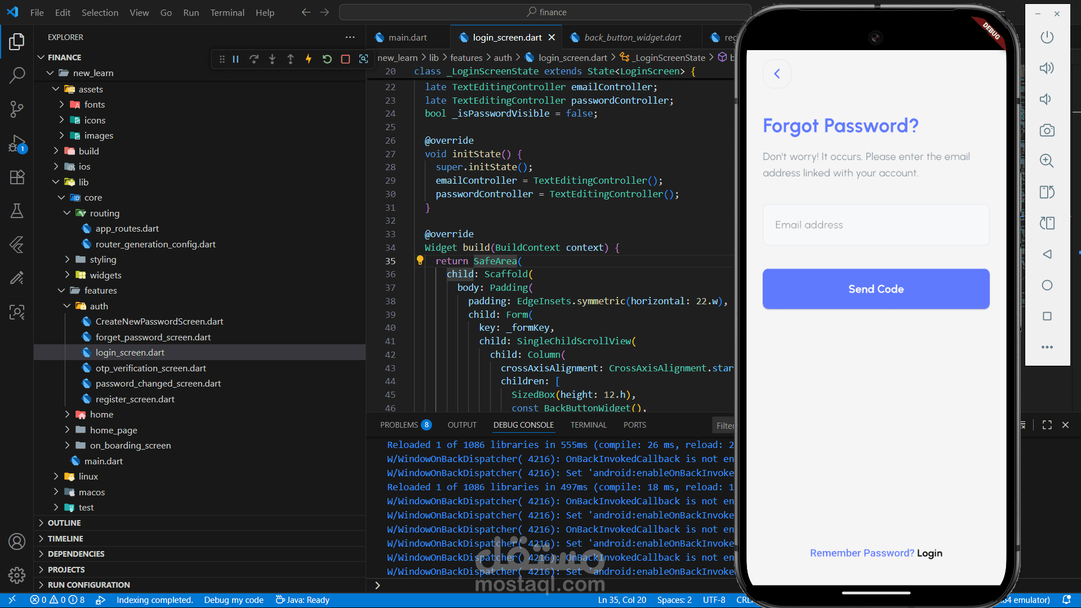Viewport: 1081px width, 608px height.
Task: Open the Accounts icon in activity bar
Action: pyautogui.click(x=17, y=542)
